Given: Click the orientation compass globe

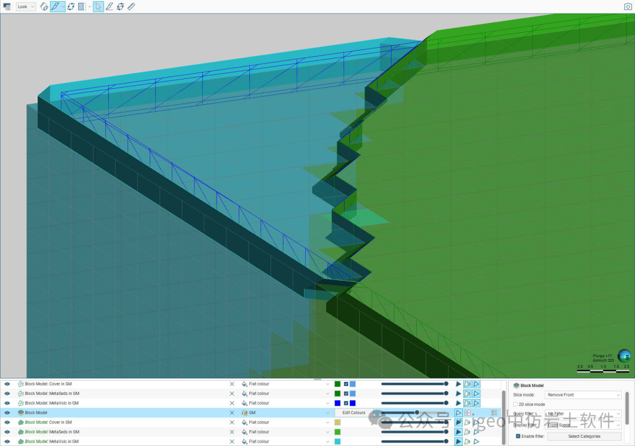Looking at the screenshot, I should coord(624,355).
